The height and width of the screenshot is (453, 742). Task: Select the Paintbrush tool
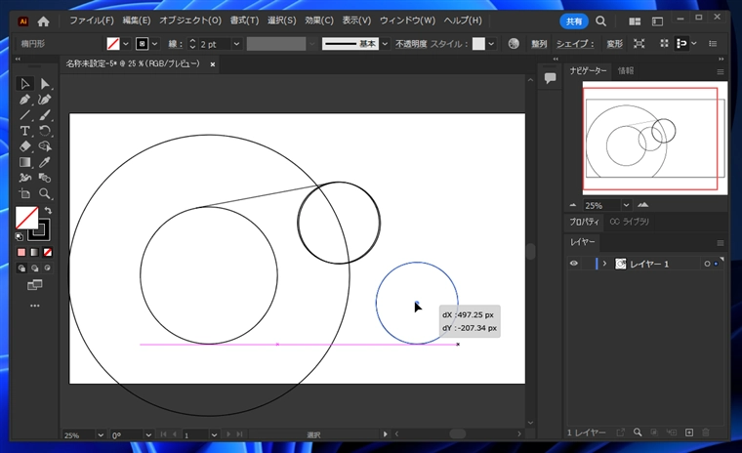[x=45, y=115]
